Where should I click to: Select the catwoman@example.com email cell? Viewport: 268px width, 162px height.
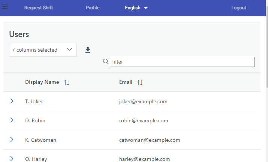click(x=150, y=140)
